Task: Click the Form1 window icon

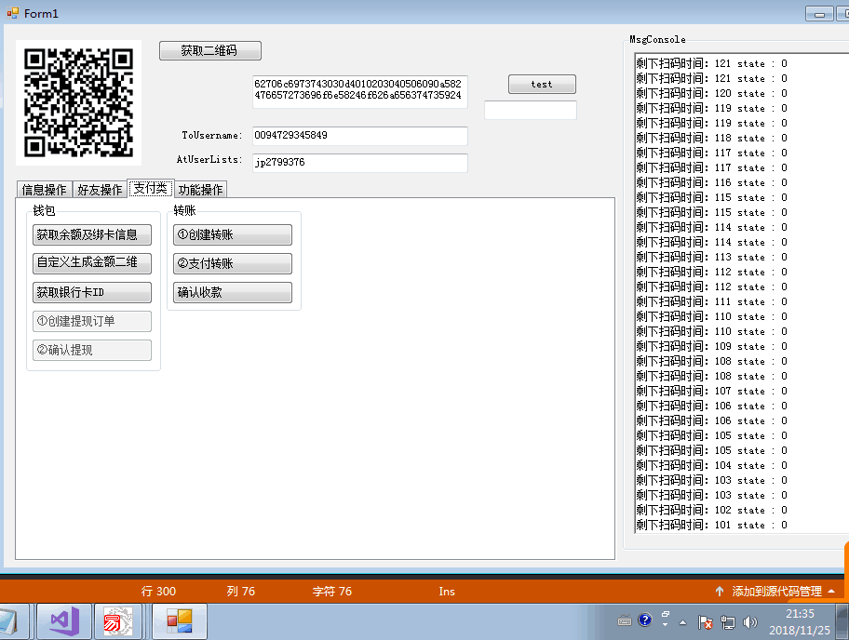Action: 12,13
